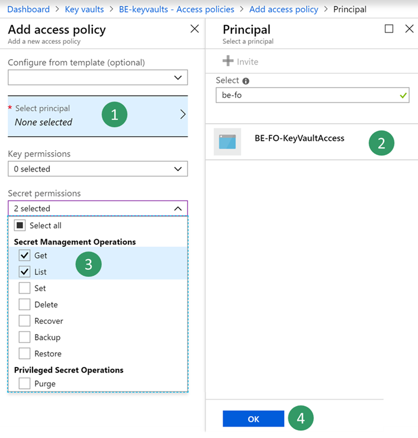This screenshot has width=418, height=438.
Task: Click the principal search field containing be-fo
Action: 313,95
